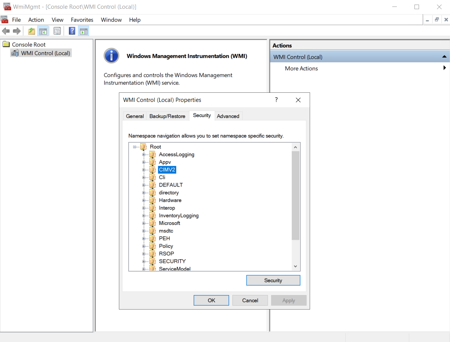This screenshot has height=342, width=450.
Task: Open the Favorites menu
Action: point(82,20)
